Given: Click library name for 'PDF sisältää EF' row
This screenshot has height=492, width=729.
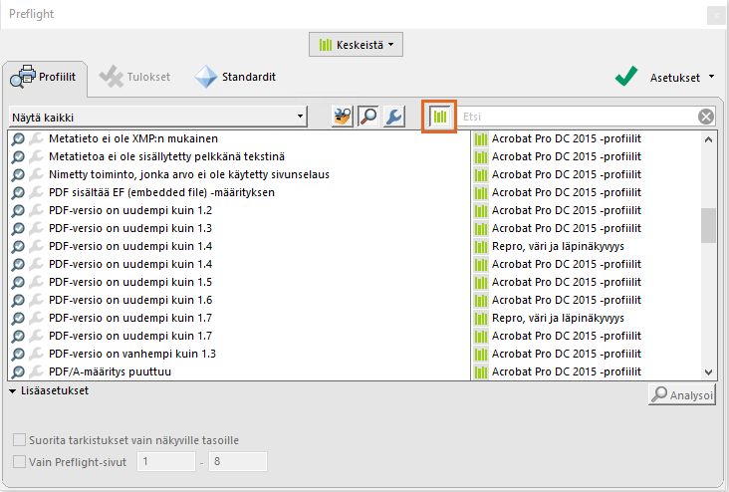Looking at the screenshot, I should coord(567,192).
